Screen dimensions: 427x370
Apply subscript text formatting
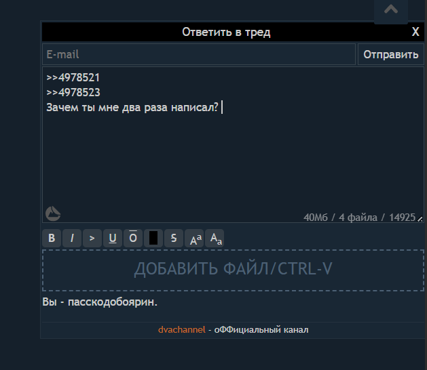[x=215, y=238]
